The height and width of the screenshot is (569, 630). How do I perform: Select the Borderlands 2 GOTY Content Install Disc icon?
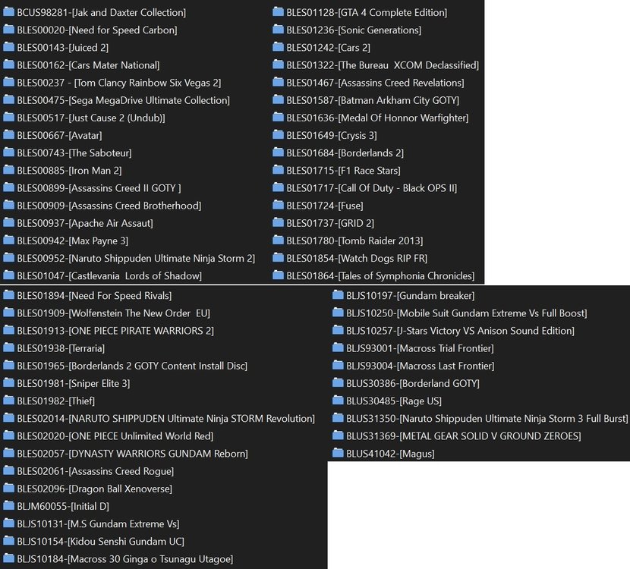8,366
